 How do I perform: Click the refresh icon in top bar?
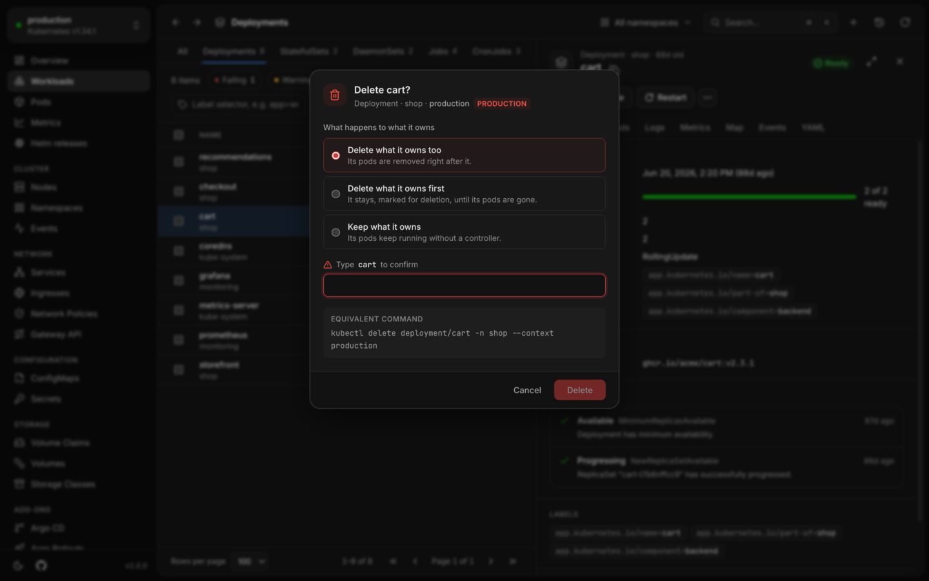(905, 23)
